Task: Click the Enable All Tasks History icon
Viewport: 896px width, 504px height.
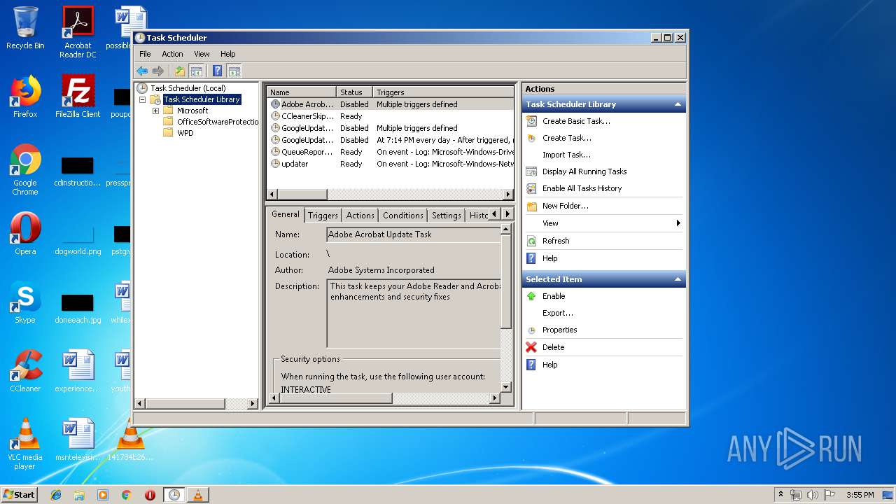Action: [x=532, y=188]
